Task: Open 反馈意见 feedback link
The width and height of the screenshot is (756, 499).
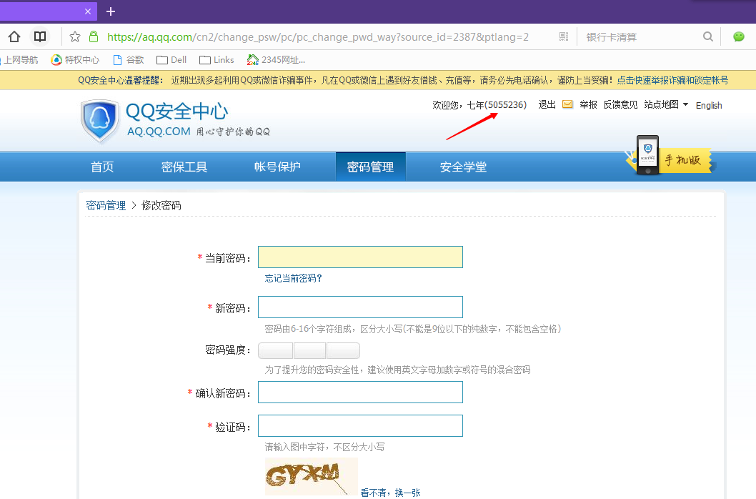Action: pos(620,104)
